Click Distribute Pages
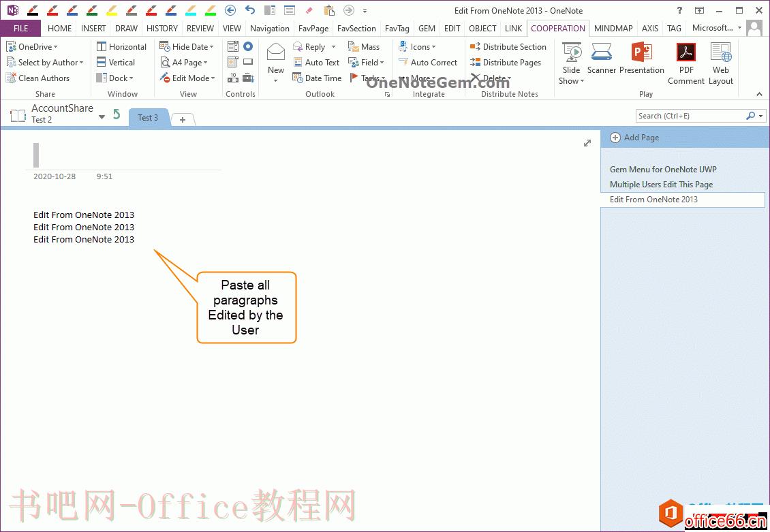 pyautogui.click(x=506, y=63)
